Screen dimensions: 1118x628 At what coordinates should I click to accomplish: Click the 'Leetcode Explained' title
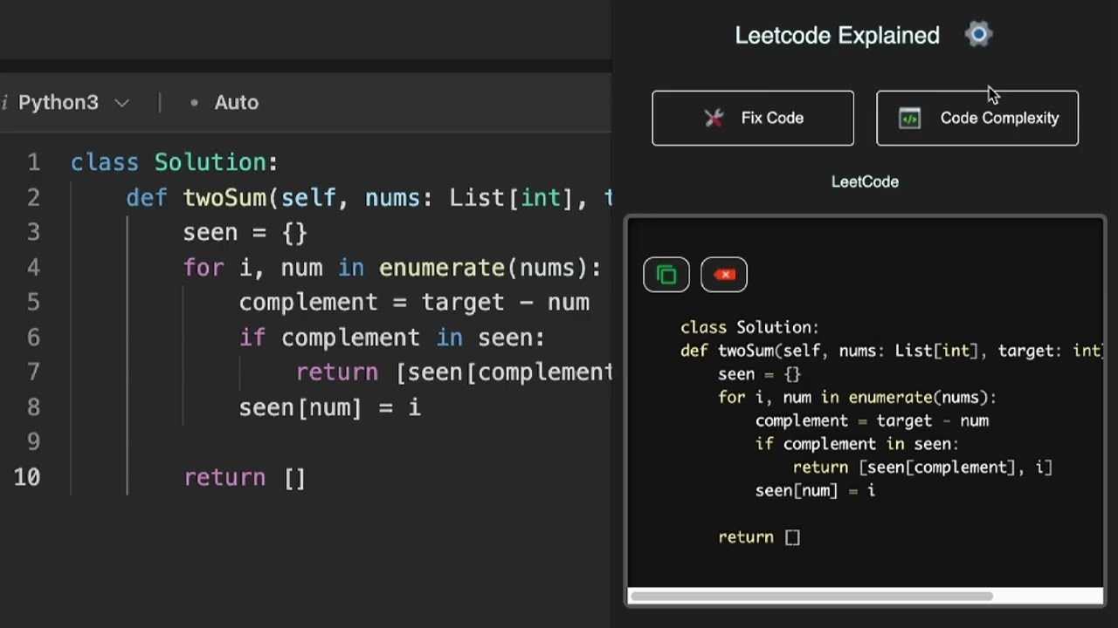[837, 35]
